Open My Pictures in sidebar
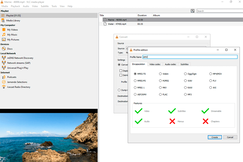The height and width of the screenshot is (162, 243). click(13, 40)
